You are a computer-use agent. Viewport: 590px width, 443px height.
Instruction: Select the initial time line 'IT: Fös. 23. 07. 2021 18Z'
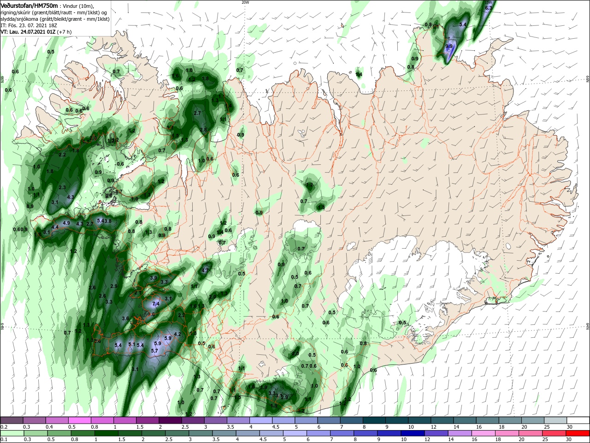[28, 25]
